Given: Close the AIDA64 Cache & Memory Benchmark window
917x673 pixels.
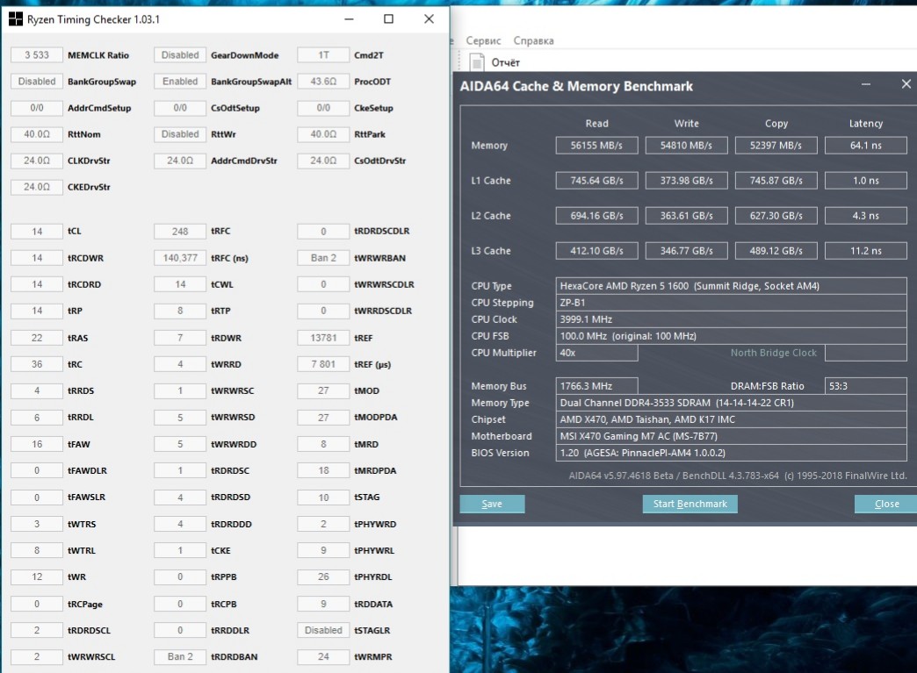Looking at the screenshot, I should (906, 84).
